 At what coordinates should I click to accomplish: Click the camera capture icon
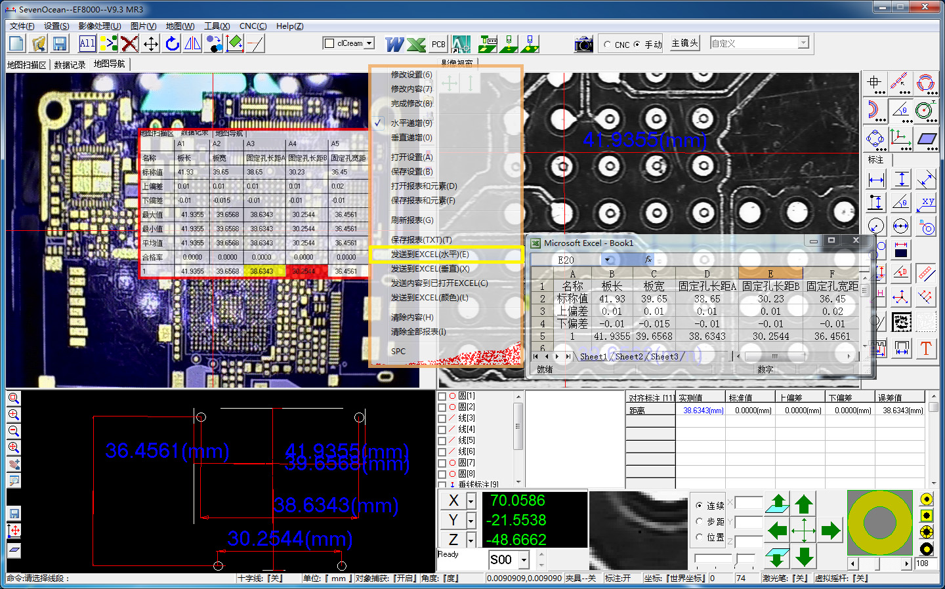pos(583,44)
